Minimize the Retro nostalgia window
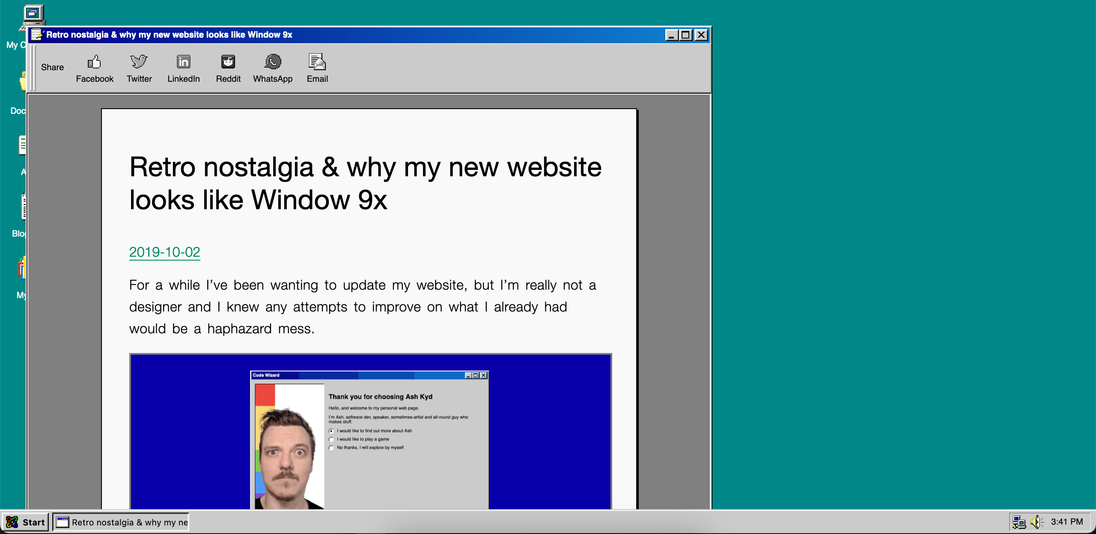1096x534 pixels. pyautogui.click(x=671, y=35)
